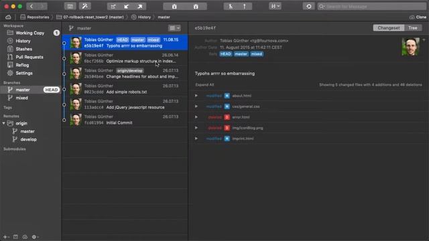Expand the about.html file diff
This screenshot has height=241, width=429.
click(196, 96)
